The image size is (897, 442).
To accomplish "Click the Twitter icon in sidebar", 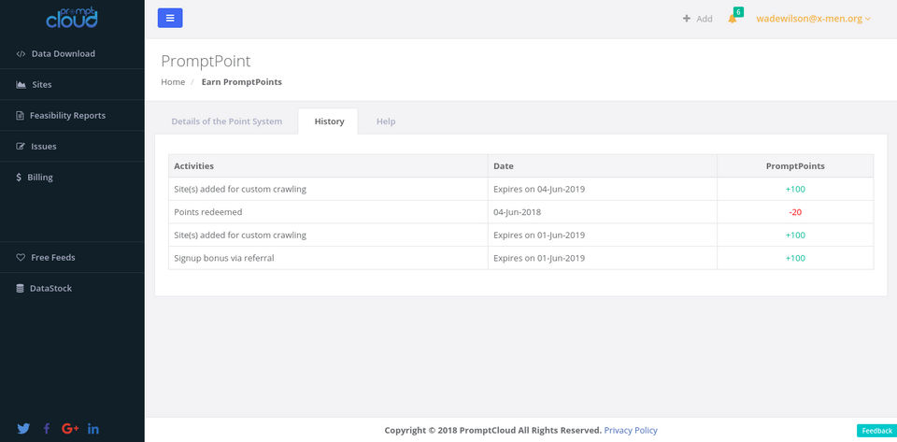I will 23,429.
